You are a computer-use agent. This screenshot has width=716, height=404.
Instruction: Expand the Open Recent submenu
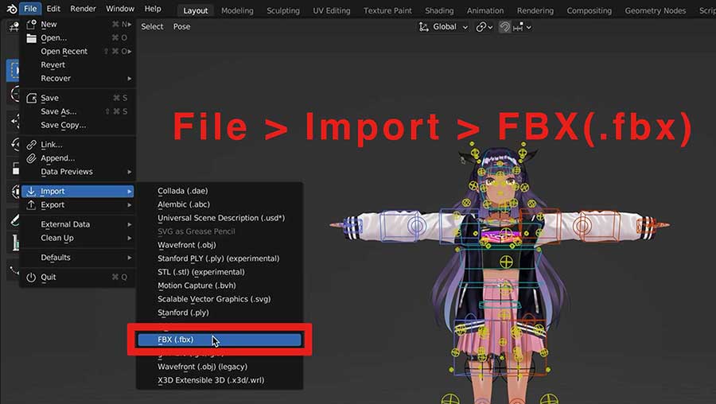point(78,51)
